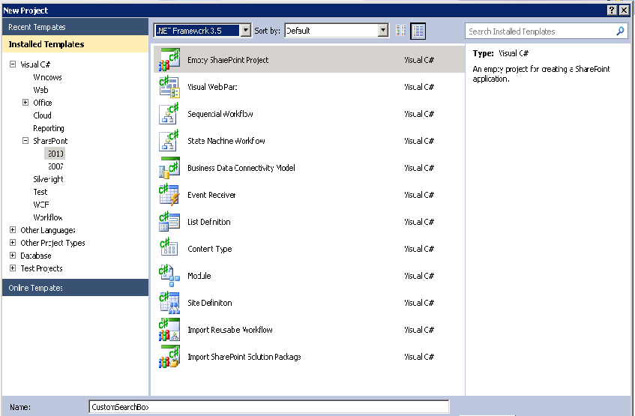Viewport: 635px width, 416px height.
Task: Select 'Import SharePoint Solution Package' name
Action: (x=244, y=357)
